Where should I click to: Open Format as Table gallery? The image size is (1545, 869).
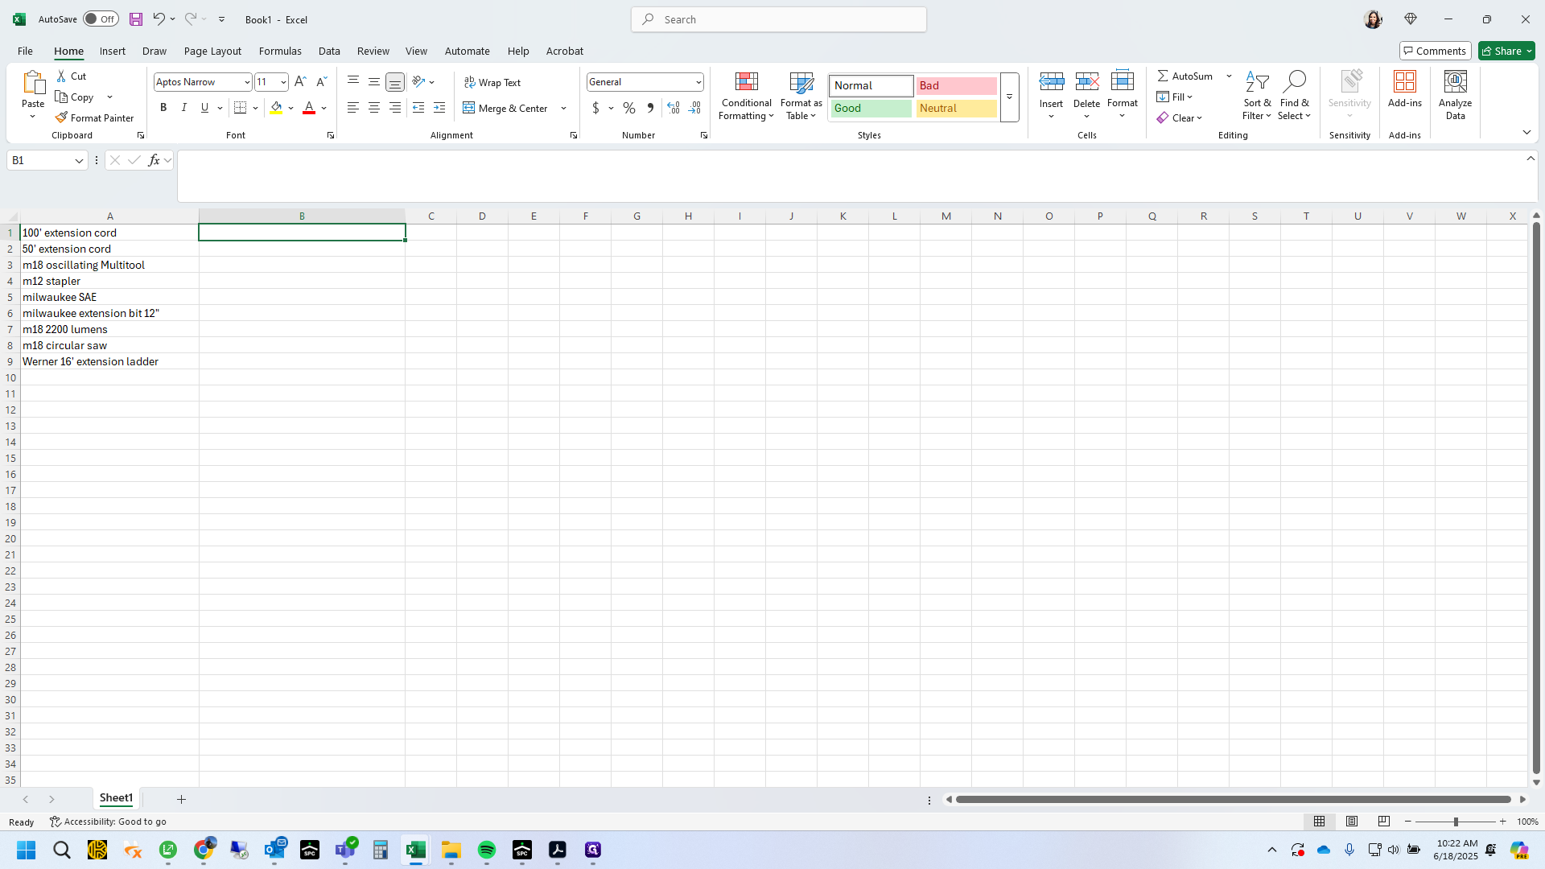[801, 96]
